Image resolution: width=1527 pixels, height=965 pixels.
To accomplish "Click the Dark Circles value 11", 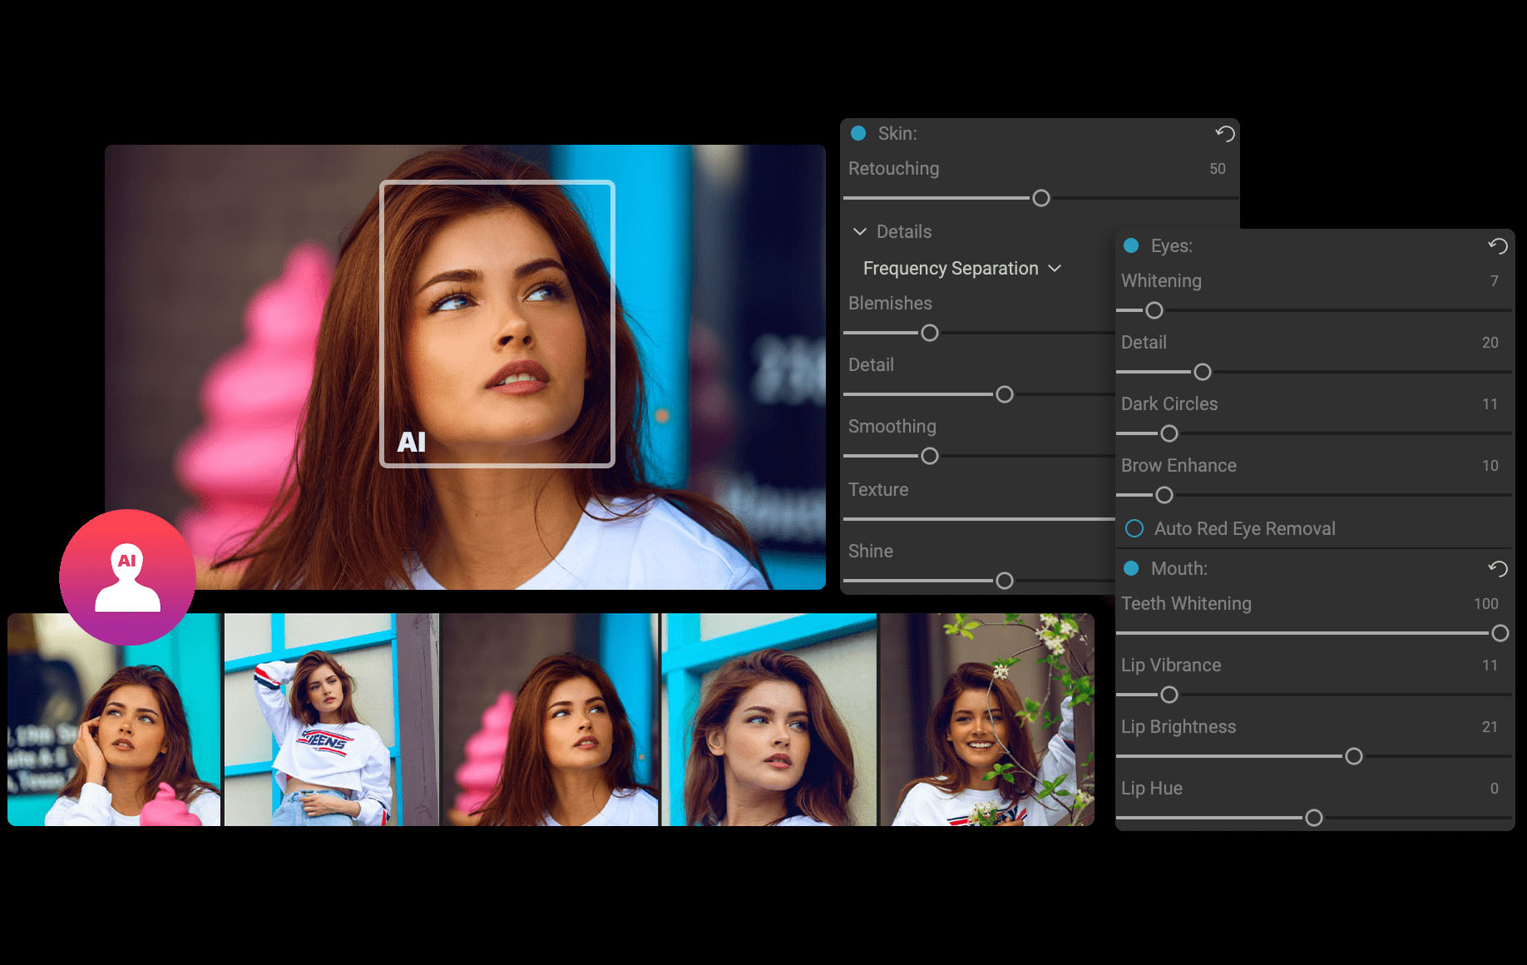I will [x=1490, y=404].
